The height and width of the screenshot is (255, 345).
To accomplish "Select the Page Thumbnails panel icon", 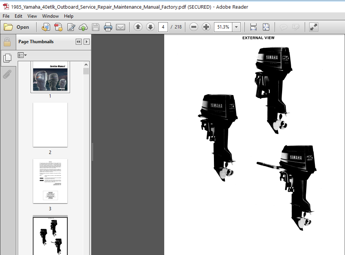I will click(8, 58).
